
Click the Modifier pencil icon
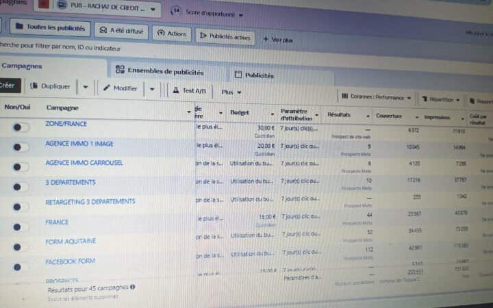pos(107,88)
